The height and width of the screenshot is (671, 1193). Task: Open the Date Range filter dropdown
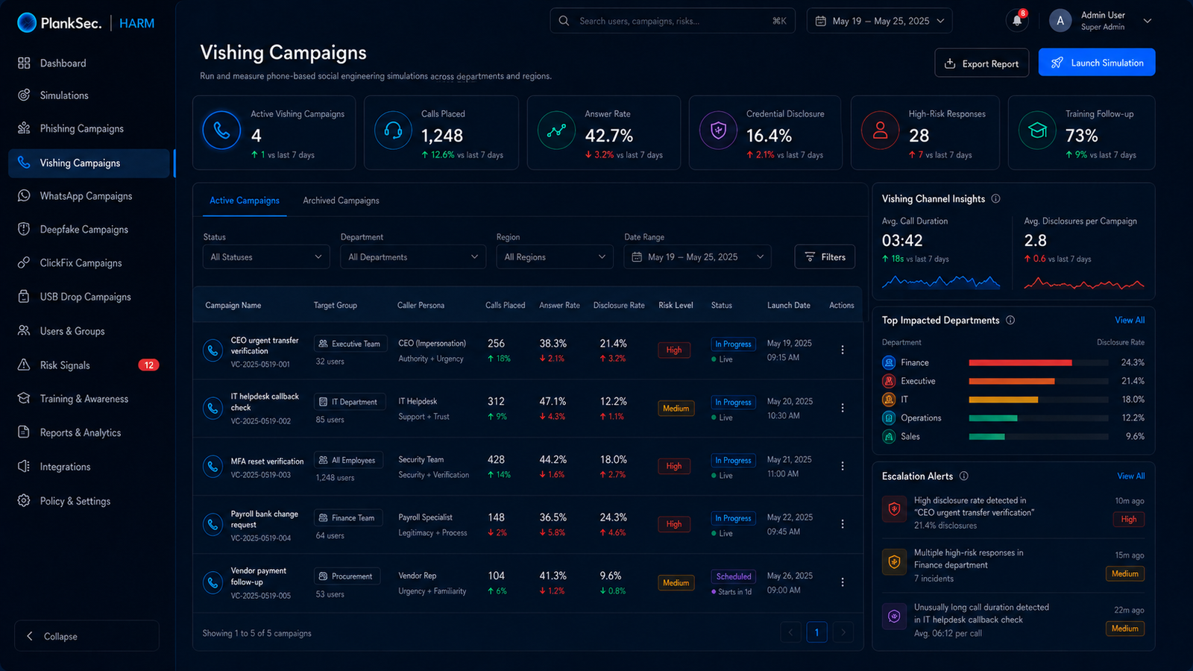pyautogui.click(x=697, y=257)
